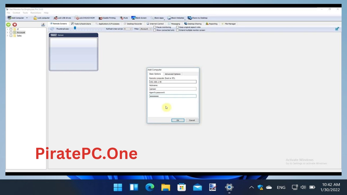This screenshot has height=195, width=347.
Task: Open the Tools menu
Action: click(25, 13)
